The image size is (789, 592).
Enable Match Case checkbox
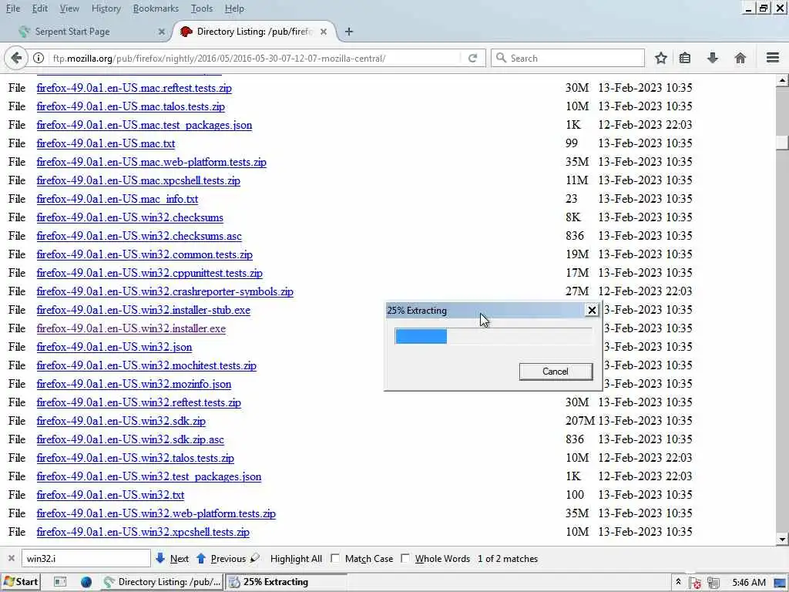click(335, 558)
